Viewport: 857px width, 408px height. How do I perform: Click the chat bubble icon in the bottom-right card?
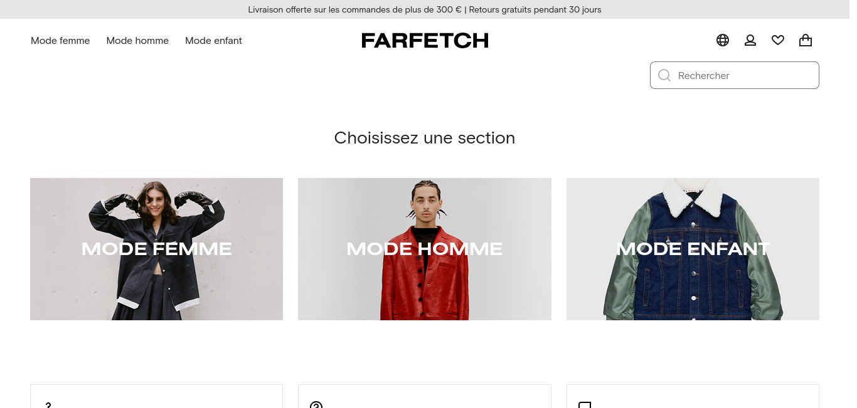pyautogui.click(x=585, y=405)
